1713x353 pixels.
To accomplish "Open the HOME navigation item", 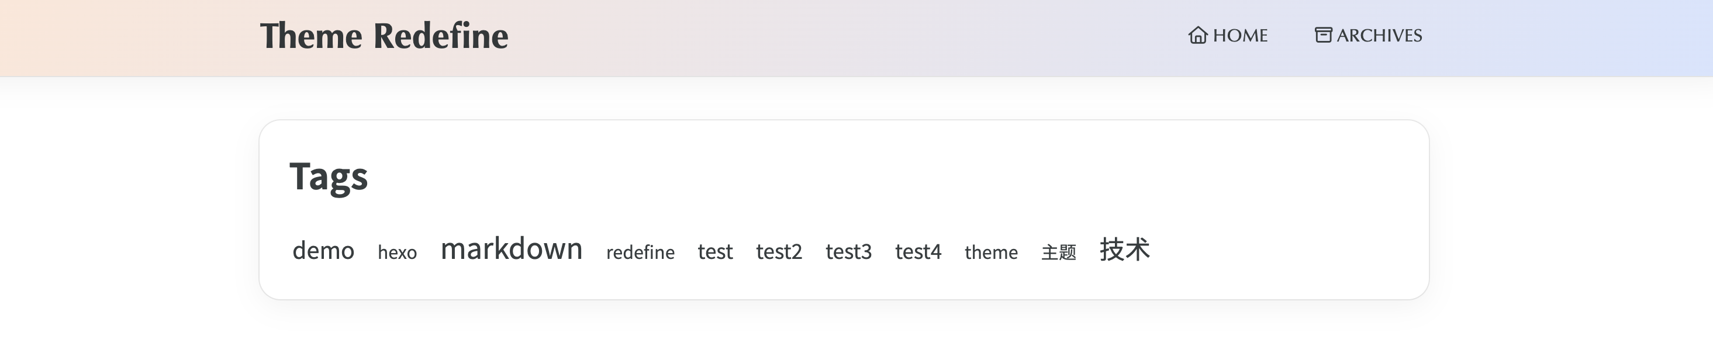I will [x=1239, y=35].
